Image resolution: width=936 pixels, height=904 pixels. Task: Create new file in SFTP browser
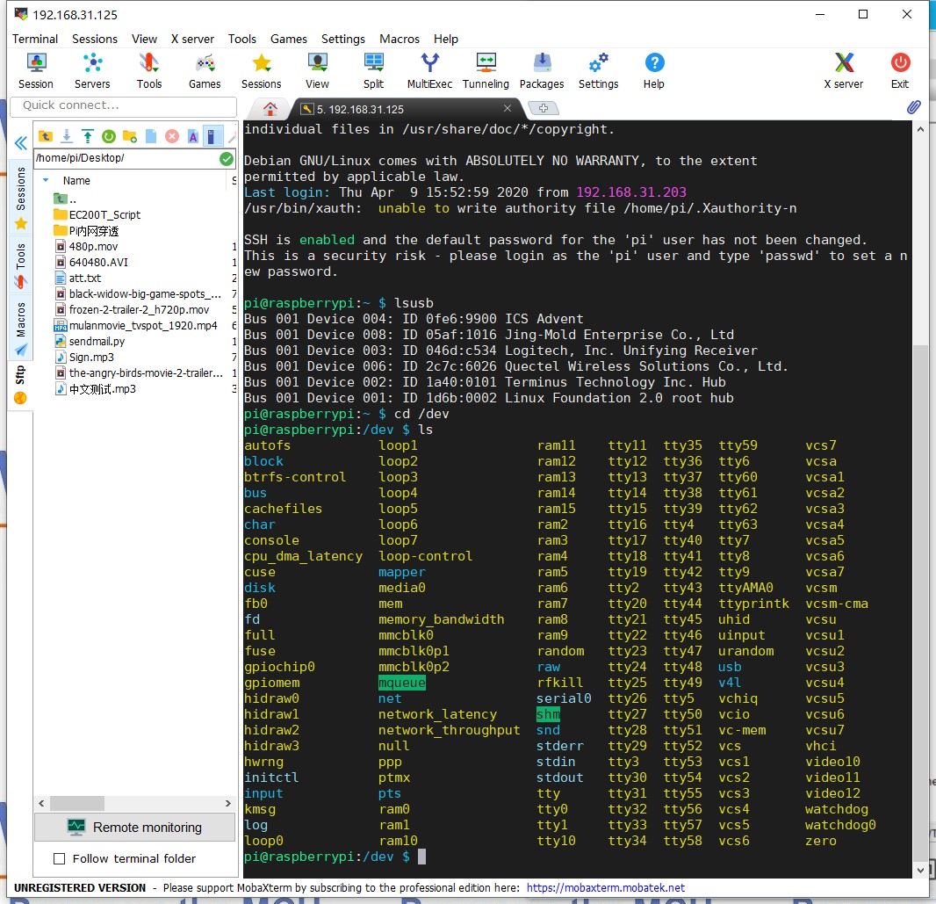151,136
